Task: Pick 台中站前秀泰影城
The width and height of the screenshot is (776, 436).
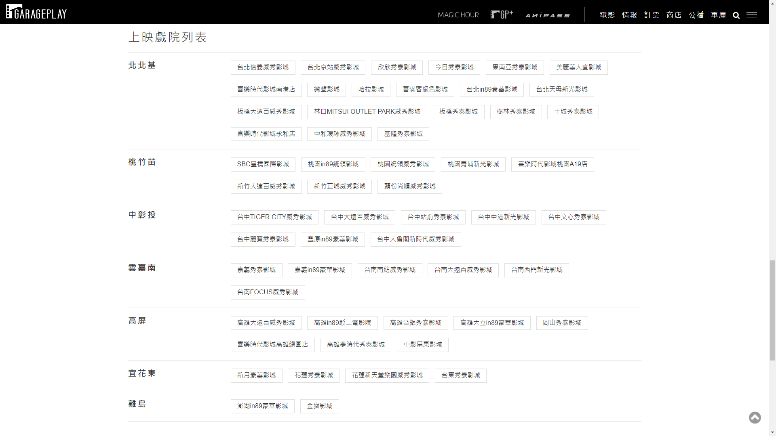Action: pyautogui.click(x=433, y=217)
